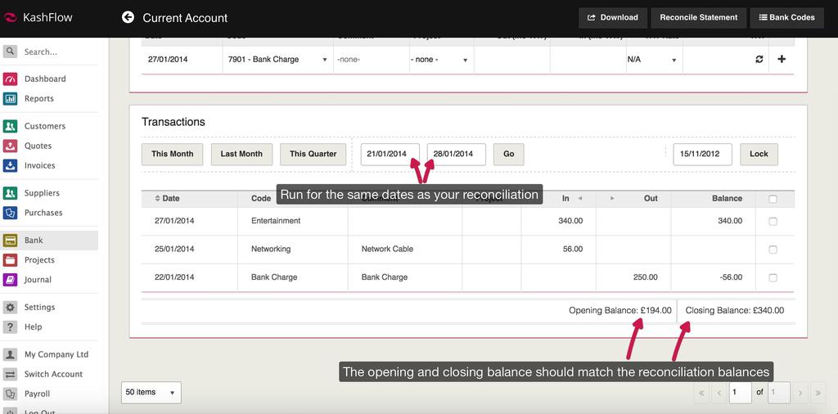
Task: Click the Lock button next to lock date
Action: [759, 154]
